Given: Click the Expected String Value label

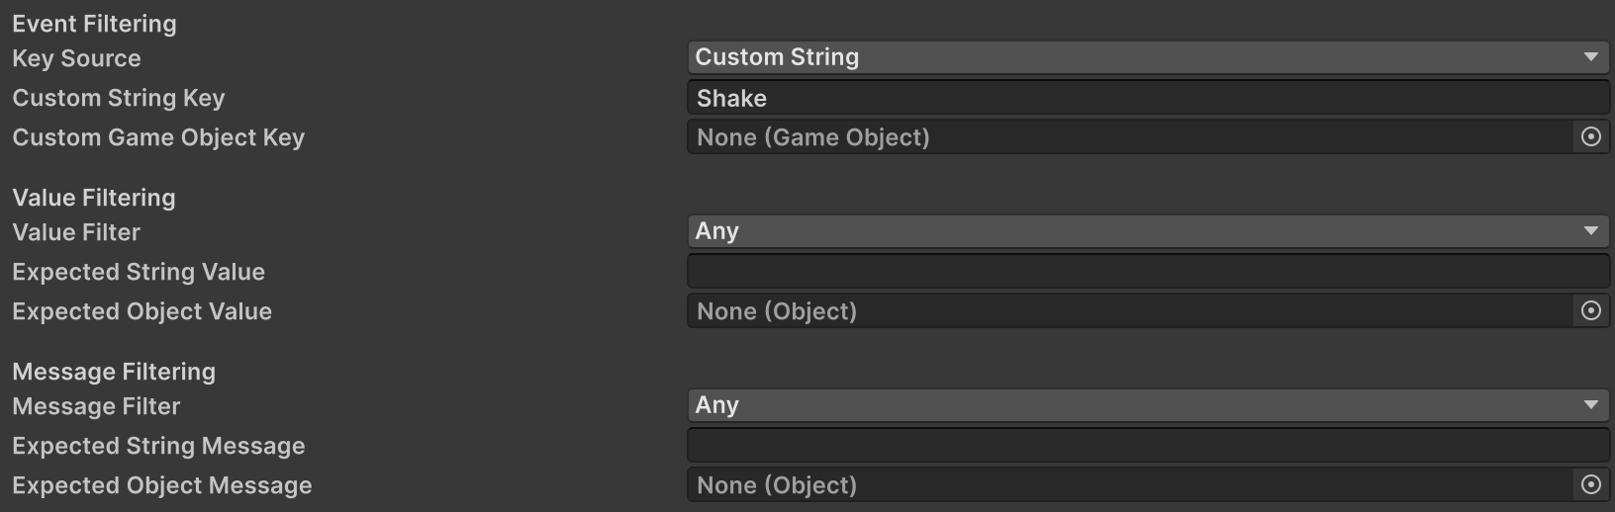Looking at the screenshot, I should point(139,272).
